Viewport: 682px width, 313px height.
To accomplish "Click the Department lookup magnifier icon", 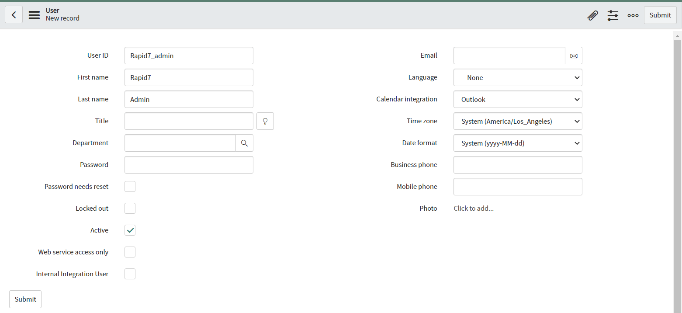I will pyautogui.click(x=244, y=143).
